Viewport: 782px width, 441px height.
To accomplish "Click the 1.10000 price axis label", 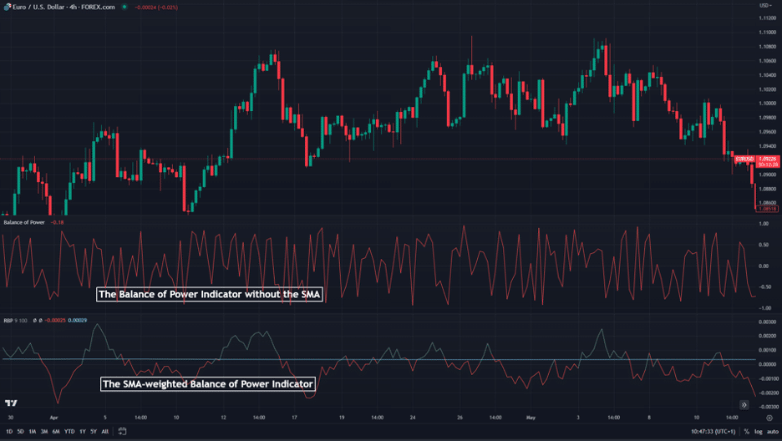I will (x=768, y=104).
